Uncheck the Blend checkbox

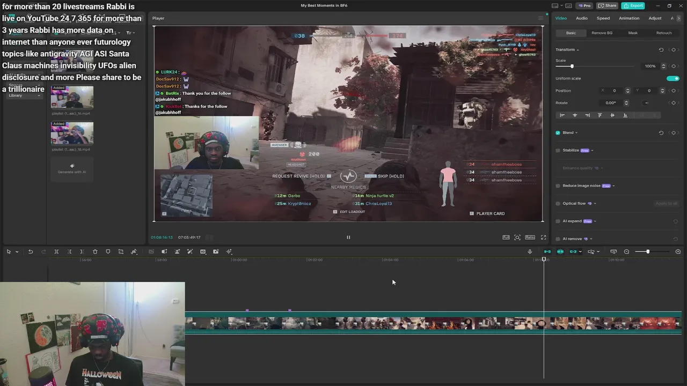[x=558, y=132]
